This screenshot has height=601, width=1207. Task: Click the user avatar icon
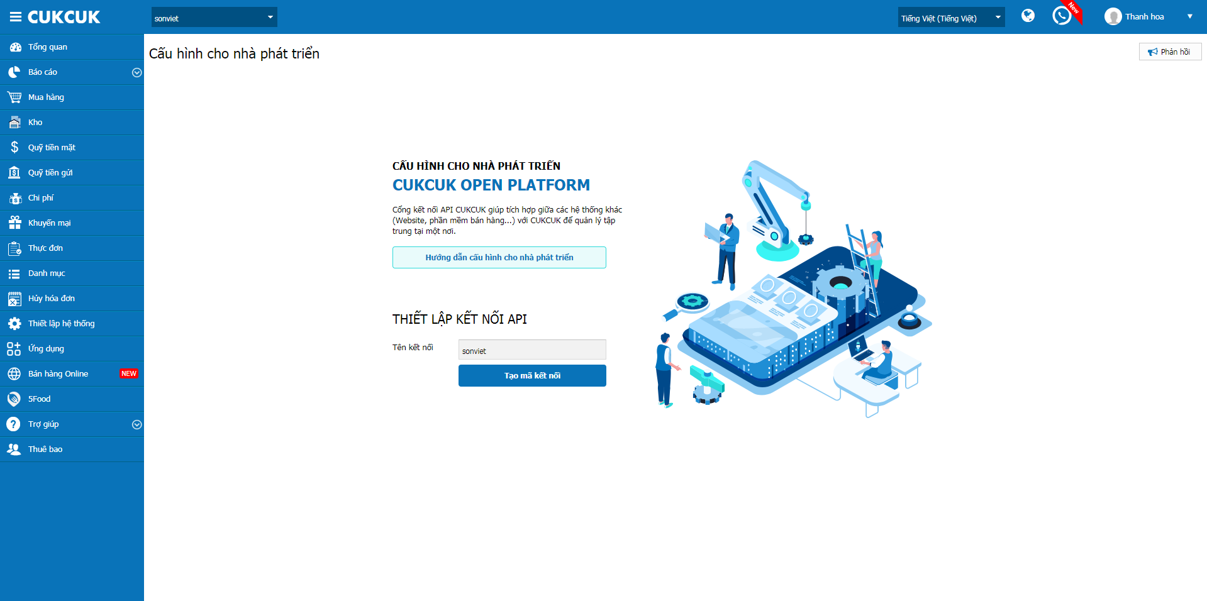pos(1113,16)
